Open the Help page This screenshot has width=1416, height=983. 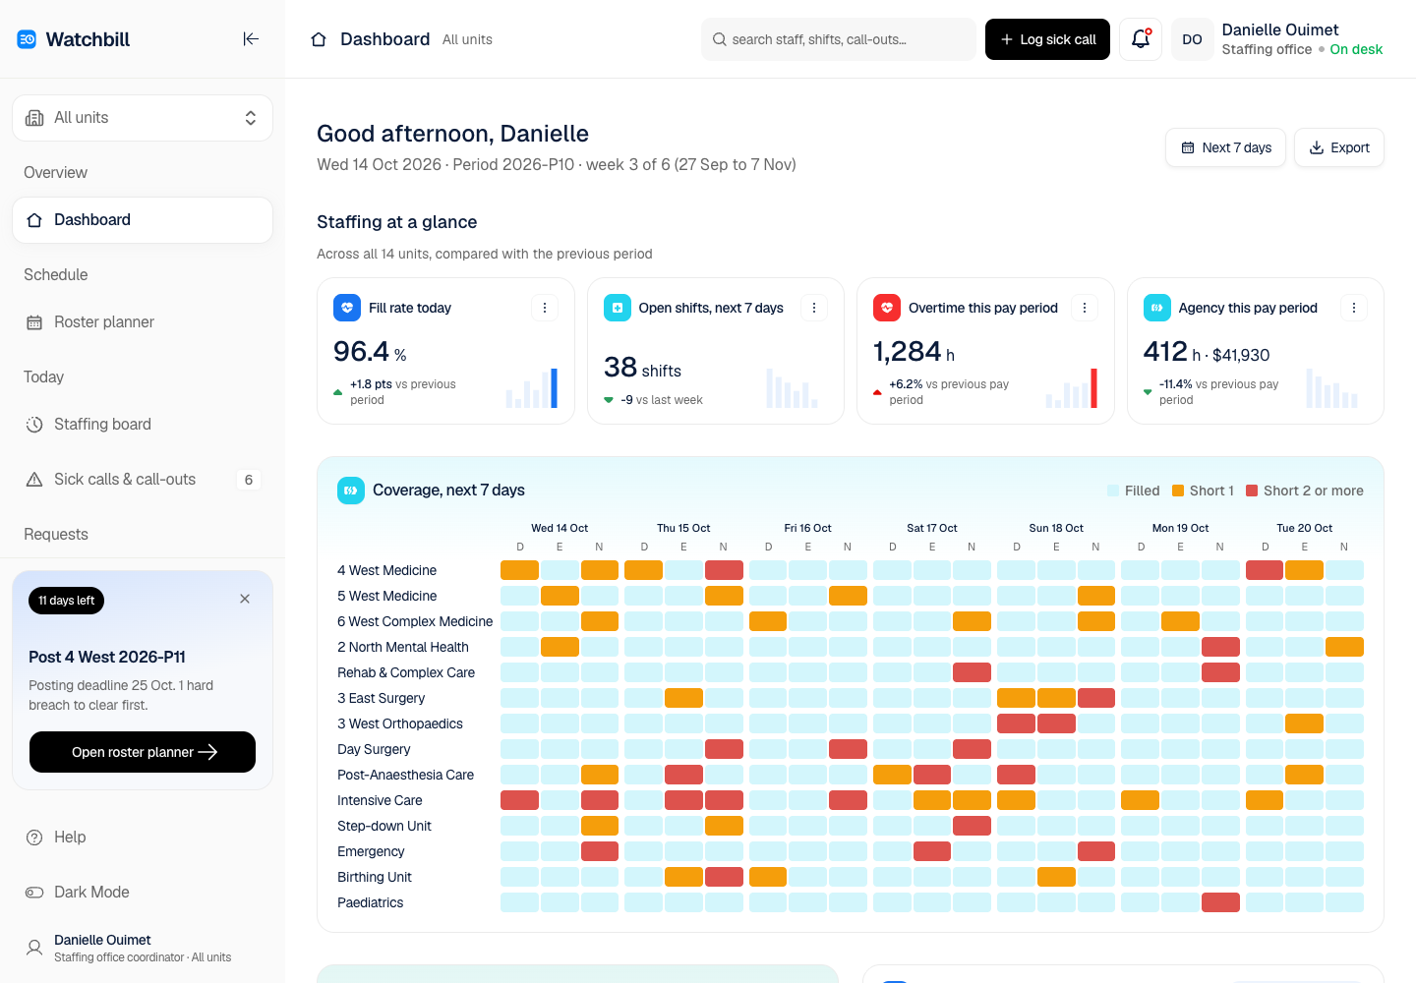click(x=143, y=838)
